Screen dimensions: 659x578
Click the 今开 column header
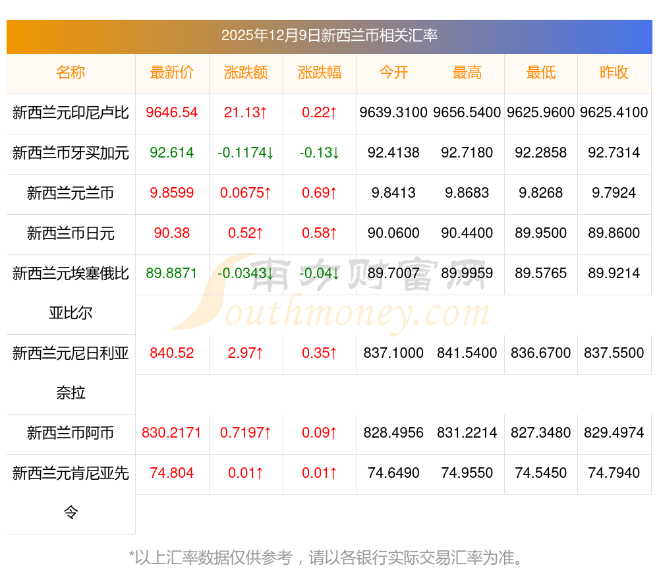(393, 73)
